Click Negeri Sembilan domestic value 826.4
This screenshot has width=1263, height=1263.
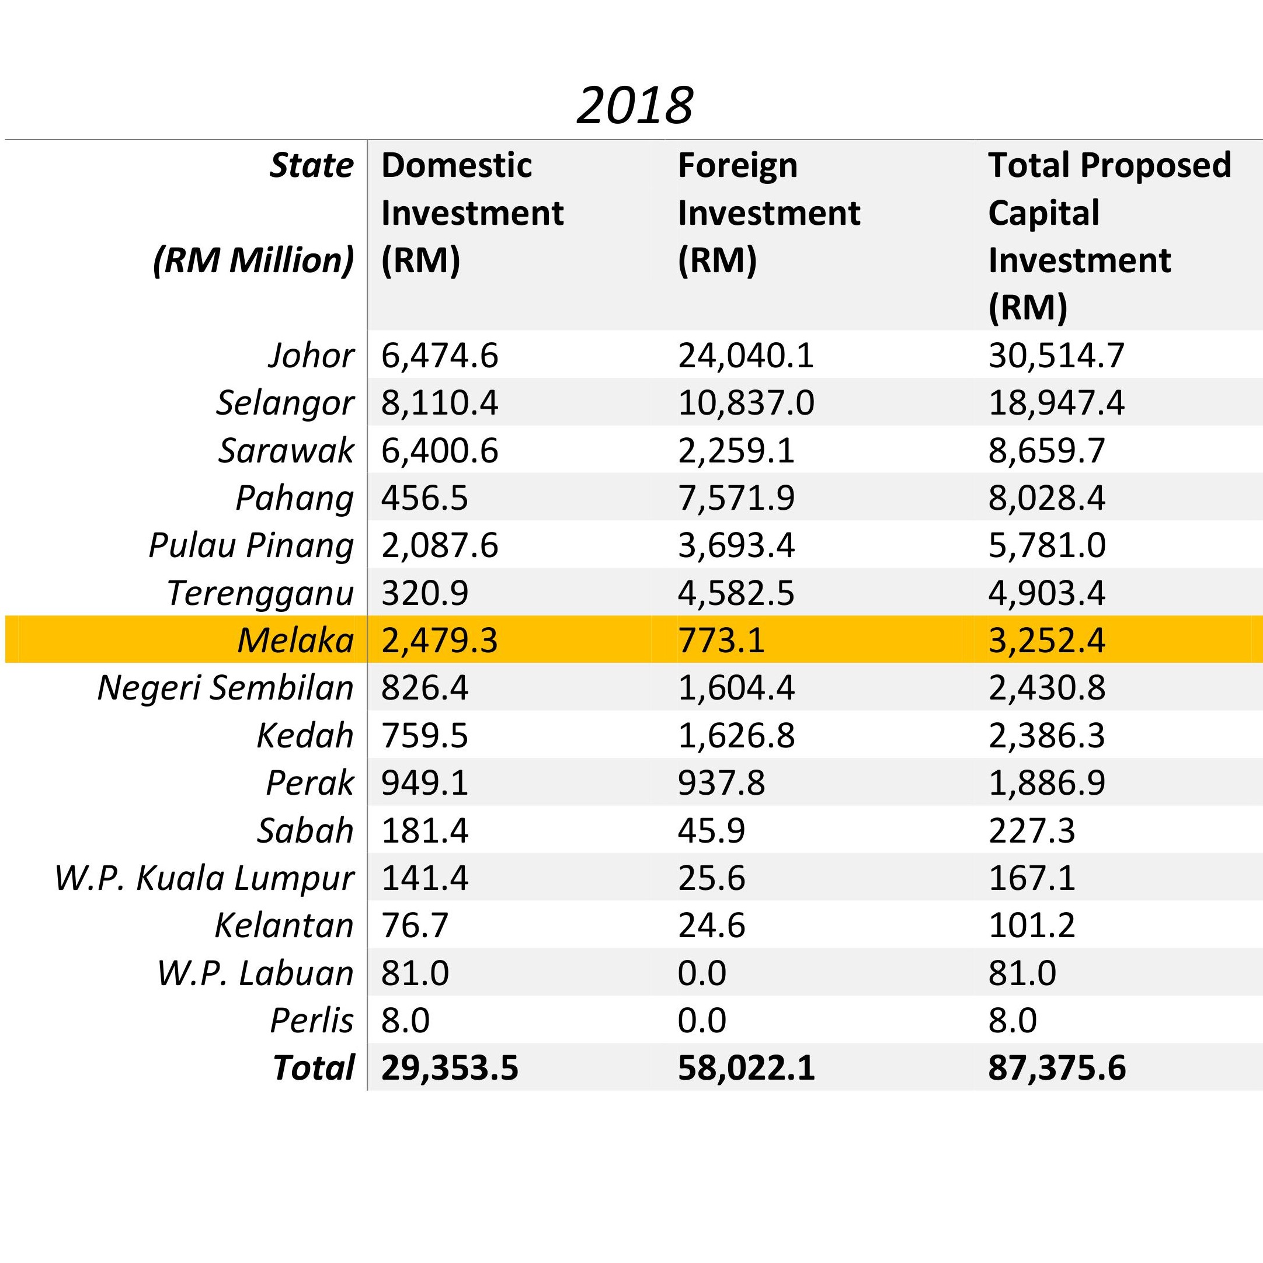(425, 688)
